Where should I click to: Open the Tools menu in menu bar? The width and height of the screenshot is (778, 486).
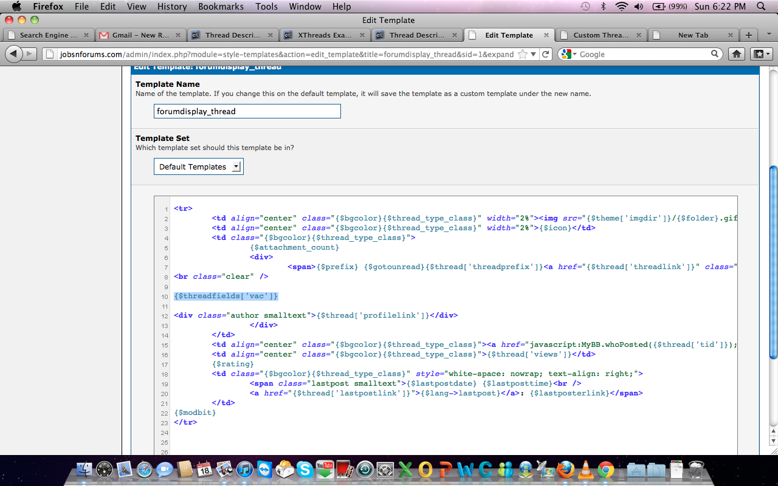coord(266,7)
